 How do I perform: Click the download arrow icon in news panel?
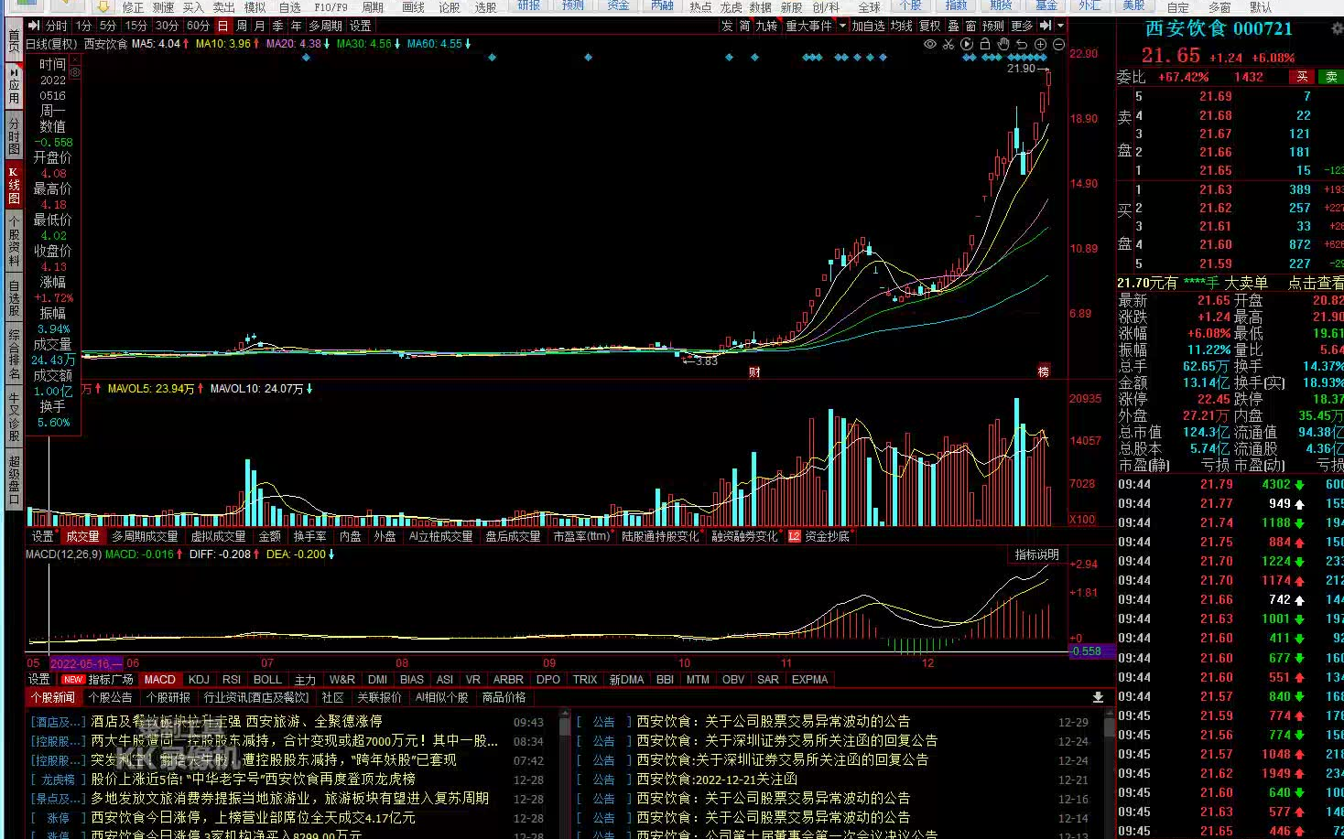[x=1098, y=697]
